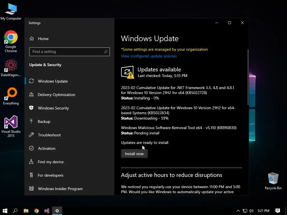Open the For developers page
This screenshot has width=287, height=215.
point(70,175)
